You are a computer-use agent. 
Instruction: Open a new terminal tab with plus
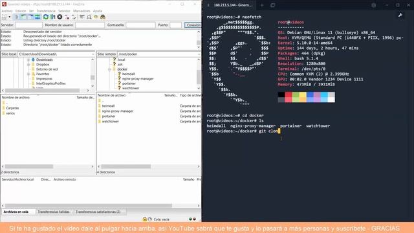click(262, 5)
